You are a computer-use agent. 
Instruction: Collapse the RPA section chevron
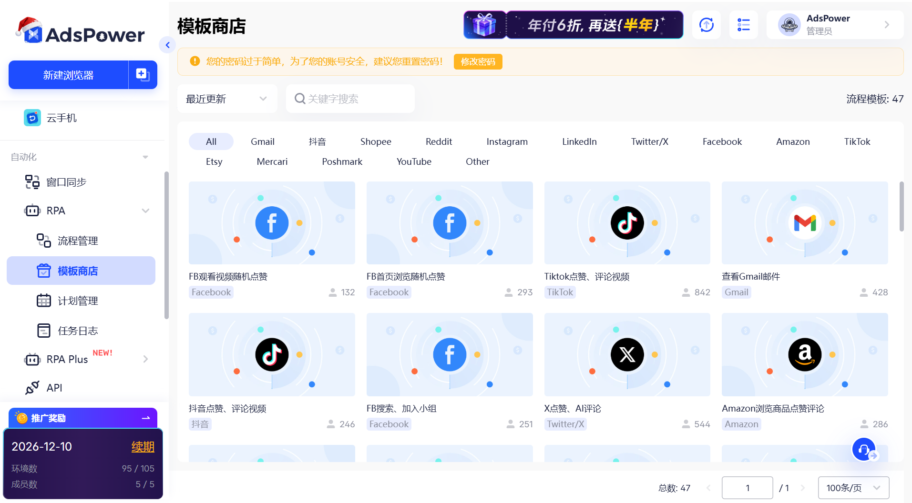pyautogui.click(x=145, y=210)
